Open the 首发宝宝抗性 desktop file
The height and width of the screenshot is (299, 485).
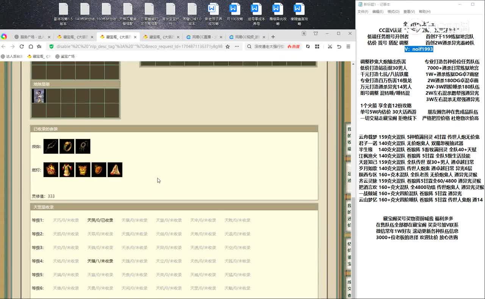coord(171,14)
